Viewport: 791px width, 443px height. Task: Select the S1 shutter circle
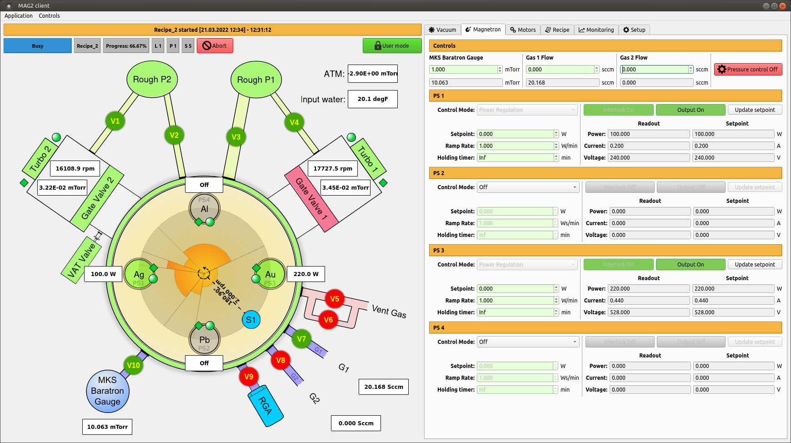point(250,320)
